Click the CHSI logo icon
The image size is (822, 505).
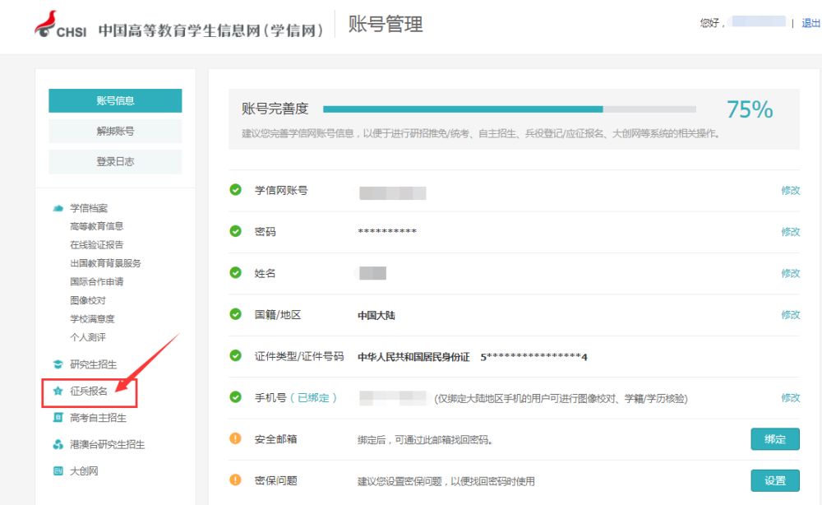[47, 24]
